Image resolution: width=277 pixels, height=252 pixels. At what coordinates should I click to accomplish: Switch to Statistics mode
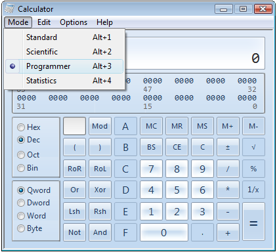(x=64, y=81)
